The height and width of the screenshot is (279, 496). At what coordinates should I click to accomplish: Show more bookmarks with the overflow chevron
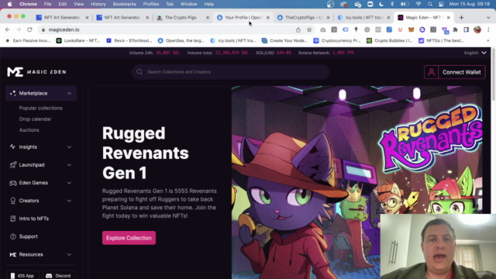coord(487,40)
